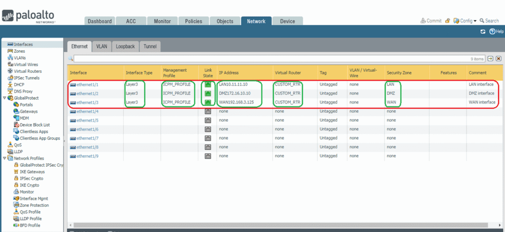
Task: Open Virtual Routers in the sidebar
Action: click(28, 71)
